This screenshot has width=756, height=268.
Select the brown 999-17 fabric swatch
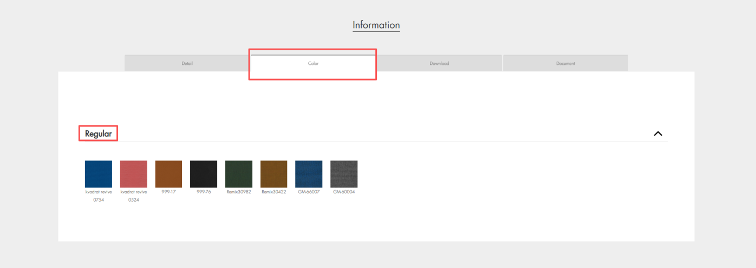tap(168, 174)
